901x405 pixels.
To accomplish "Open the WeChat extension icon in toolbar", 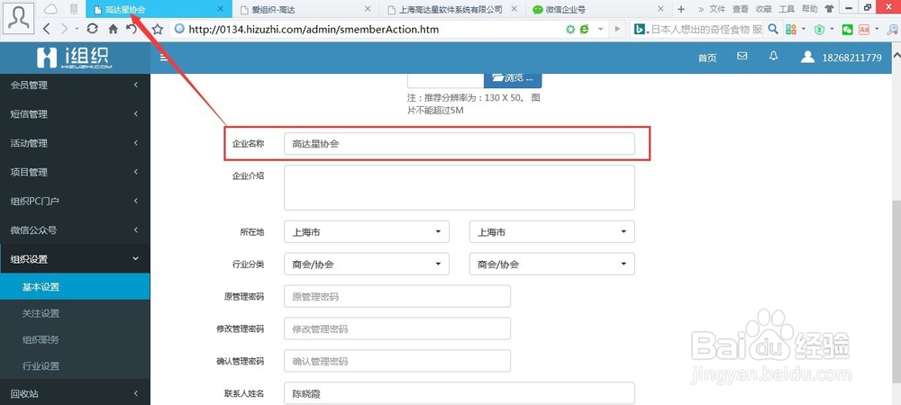I will click(x=847, y=30).
